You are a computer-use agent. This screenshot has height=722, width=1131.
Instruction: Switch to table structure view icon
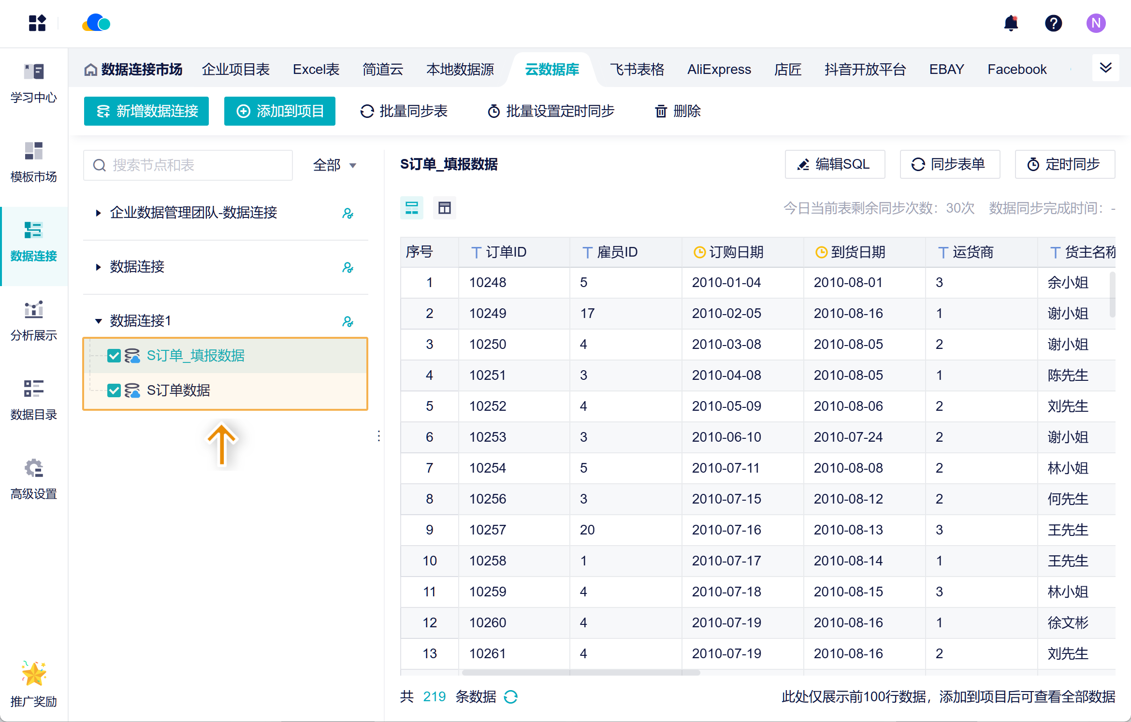pos(444,208)
